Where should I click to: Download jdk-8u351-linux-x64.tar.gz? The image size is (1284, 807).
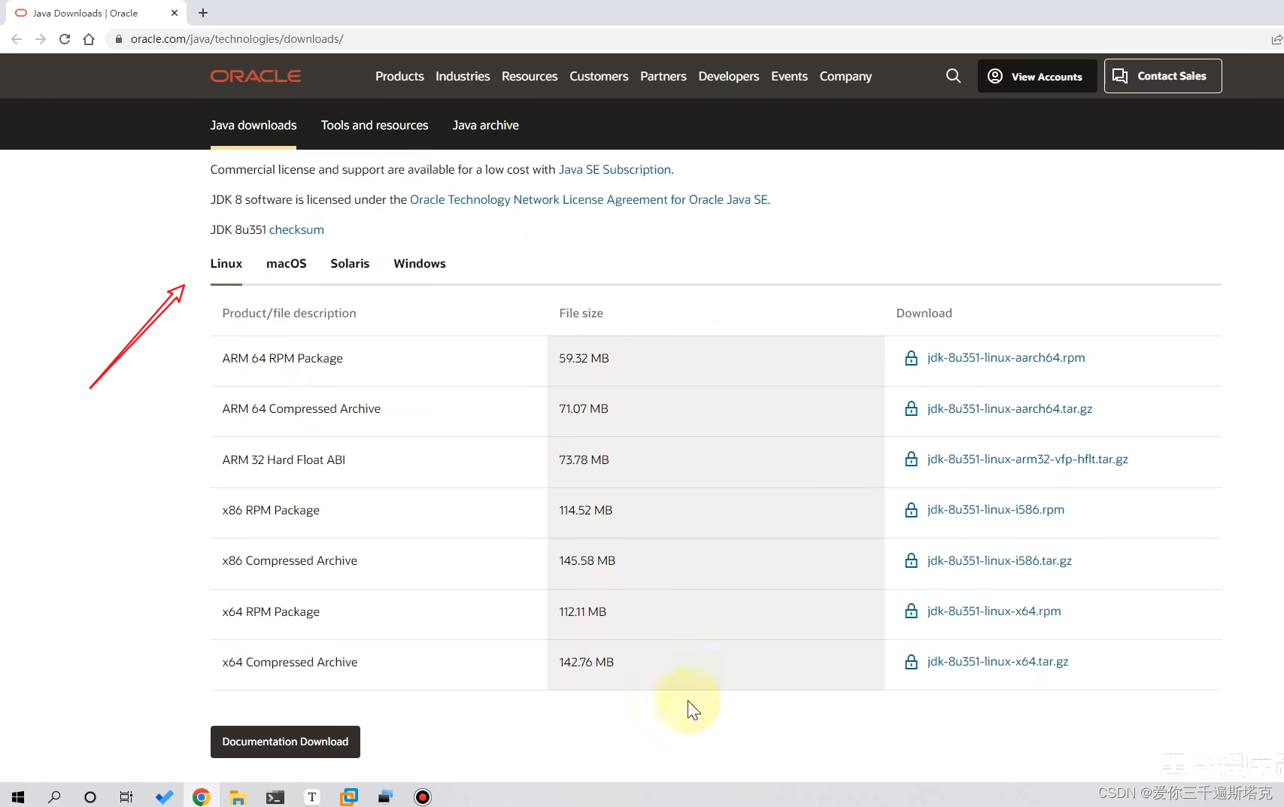click(x=997, y=661)
